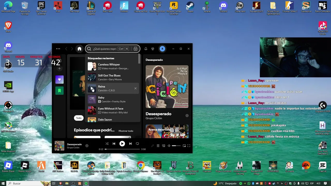
Task: Enter fullscreen player view
Action: tap(189, 146)
